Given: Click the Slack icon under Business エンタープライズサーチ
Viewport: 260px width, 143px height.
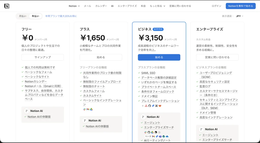Looking at the screenshot, I should point(145,132).
